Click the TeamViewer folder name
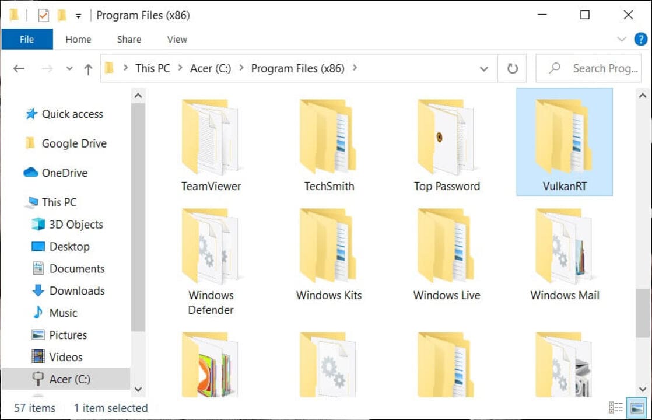The width and height of the screenshot is (652, 420). point(211,186)
